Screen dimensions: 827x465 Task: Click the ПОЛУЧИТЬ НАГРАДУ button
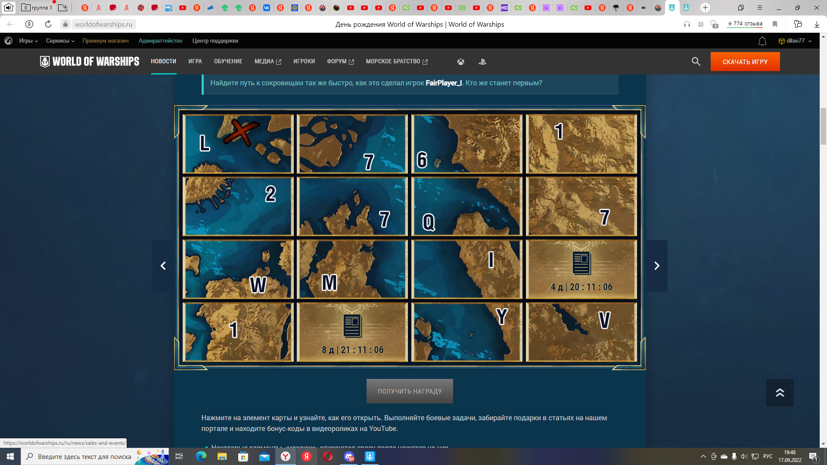(x=410, y=391)
